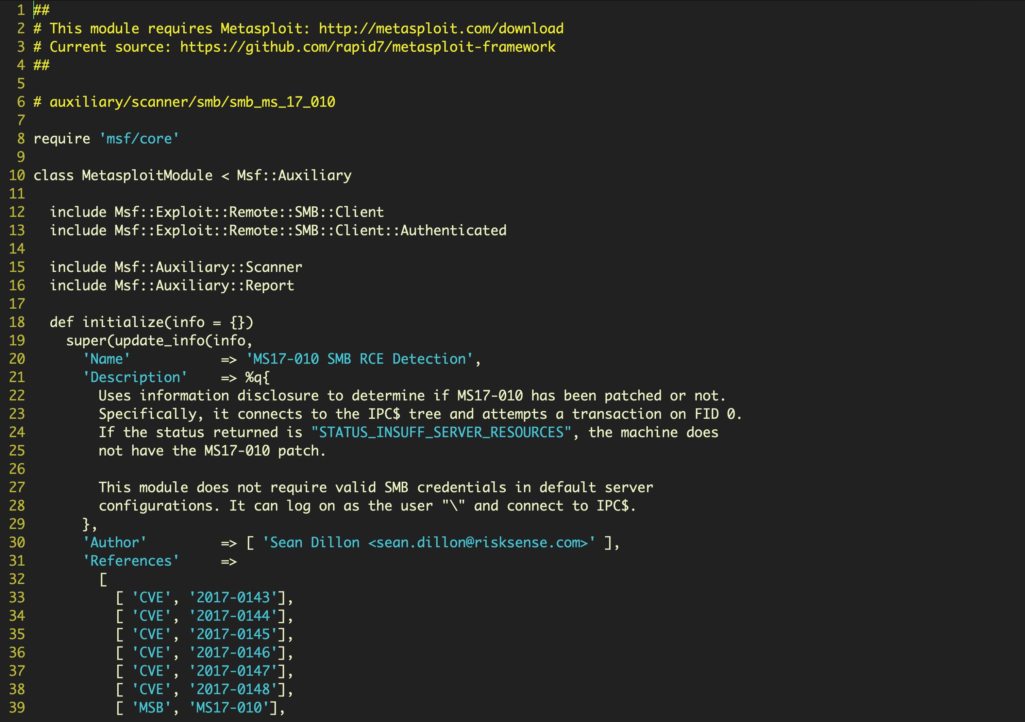Click the author email sean.dillon@risksense.com
1025x722 pixels.
[478, 543]
